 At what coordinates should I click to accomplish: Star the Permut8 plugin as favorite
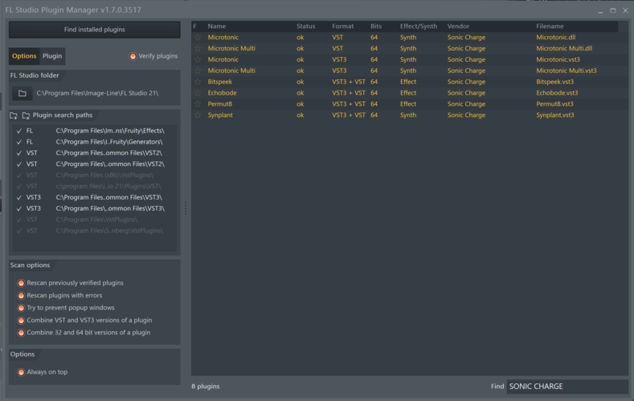198,103
